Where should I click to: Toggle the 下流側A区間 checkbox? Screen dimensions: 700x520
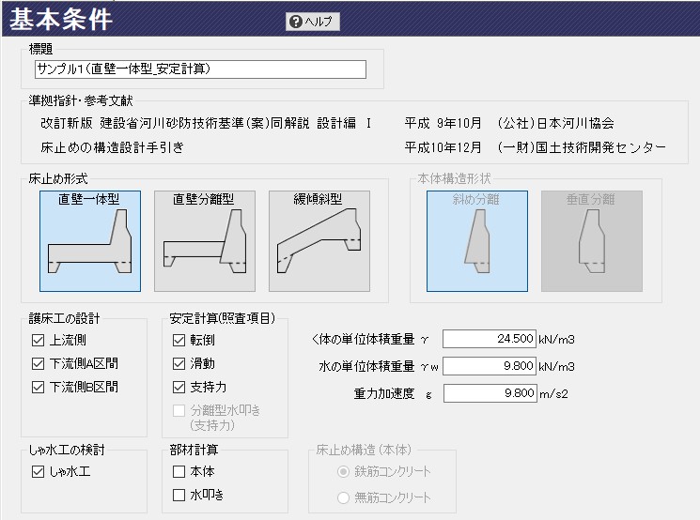(x=39, y=363)
